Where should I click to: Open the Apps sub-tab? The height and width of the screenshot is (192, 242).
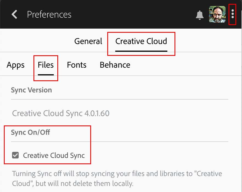(x=15, y=65)
